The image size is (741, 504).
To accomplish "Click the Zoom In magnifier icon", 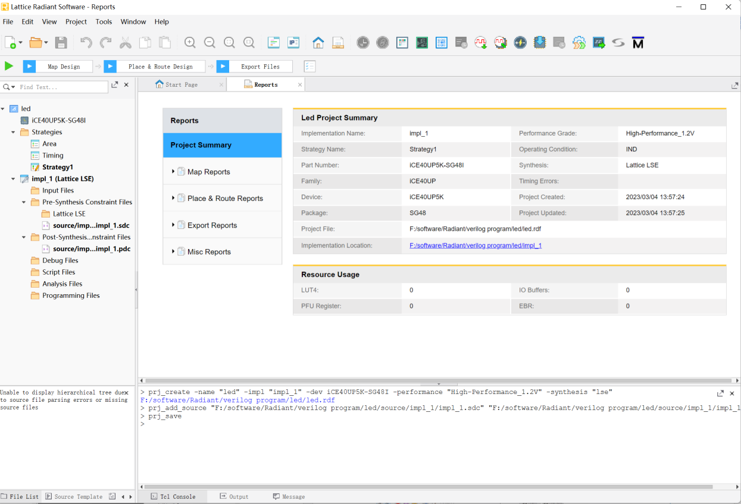I will pyautogui.click(x=190, y=43).
